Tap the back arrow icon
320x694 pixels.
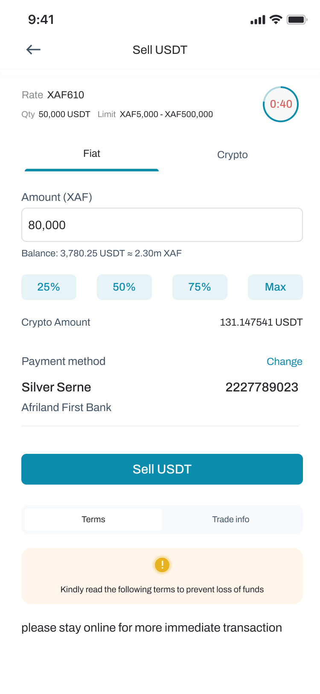[x=33, y=50]
